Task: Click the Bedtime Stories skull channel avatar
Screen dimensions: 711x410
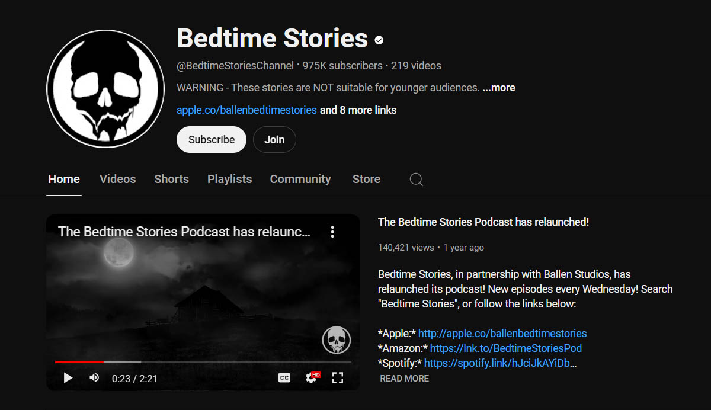Action: point(105,89)
